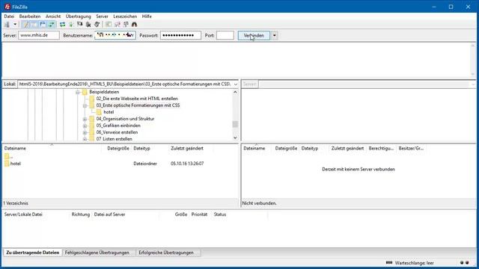Toggle the local directory tree view
The image size is (479, 269).
pos(34,25)
